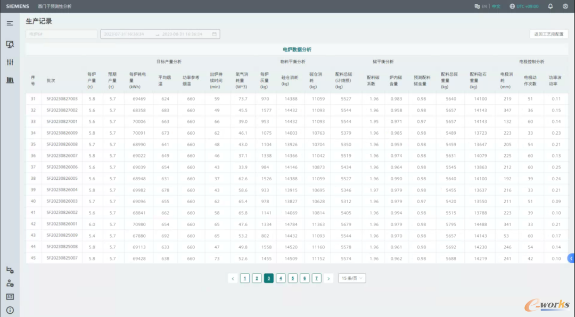Click the calendar icon in date range
The image size is (575, 317).
click(x=215, y=34)
